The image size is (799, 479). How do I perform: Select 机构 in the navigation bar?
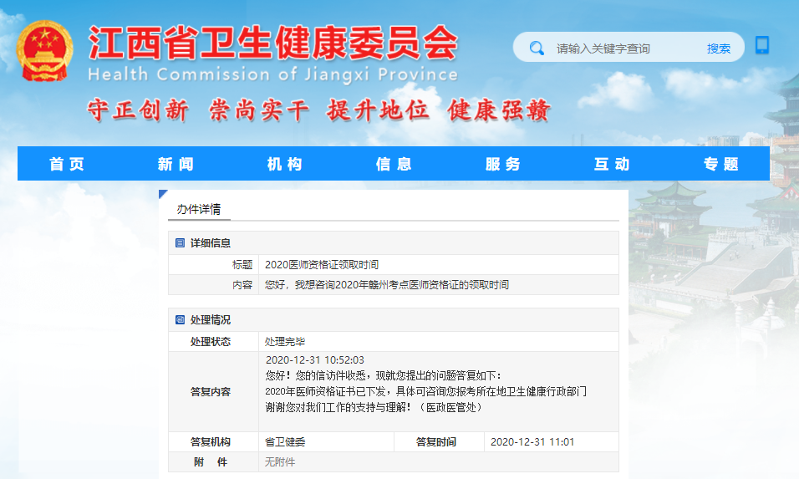pyautogui.click(x=284, y=164)
